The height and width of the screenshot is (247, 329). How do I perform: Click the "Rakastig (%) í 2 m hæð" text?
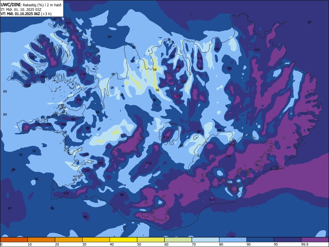click(42, 5)
